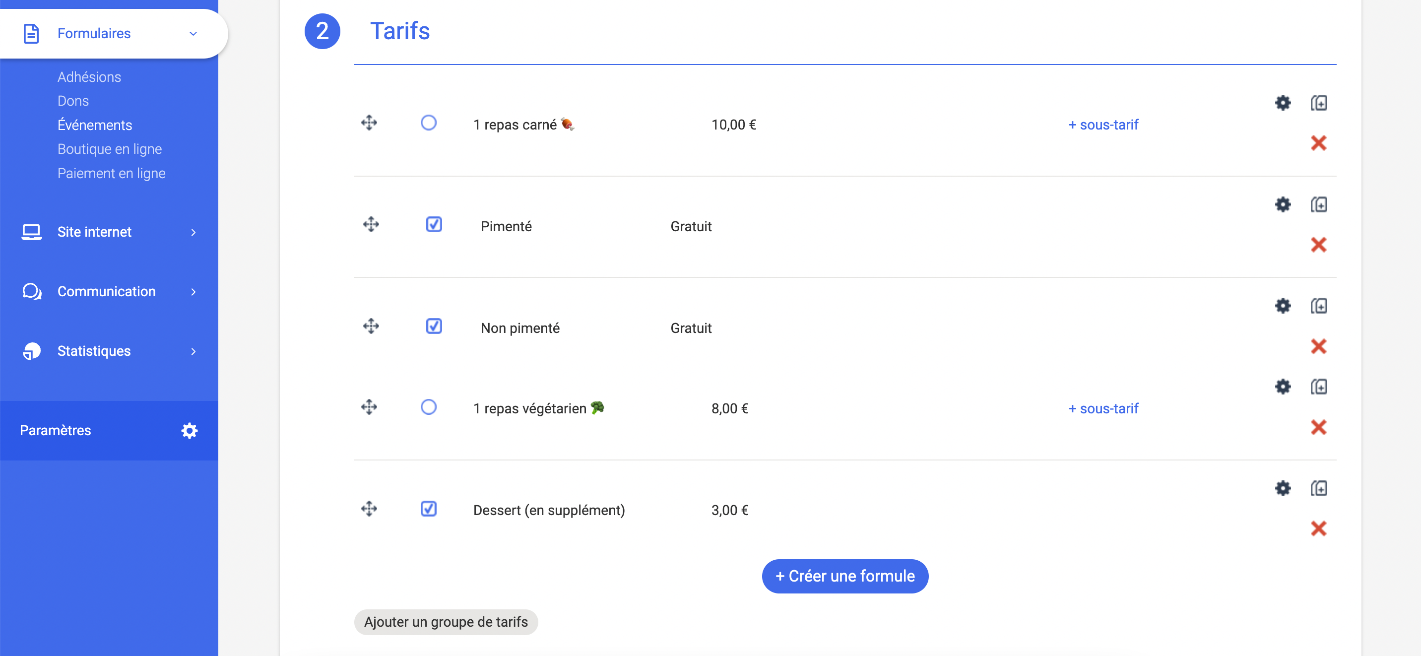Duplicate the 1 repas végétarien tarif
Image resolution: width=1421 pixels, height=656 pixels.
coord(1318,387)
